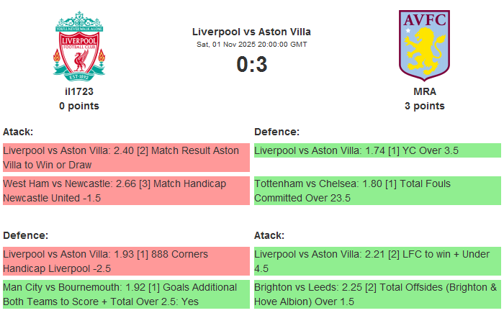504x331 pixels.
Task: Click the Man City vs Bournemouth bet row
Action: (x=126, y=294)
